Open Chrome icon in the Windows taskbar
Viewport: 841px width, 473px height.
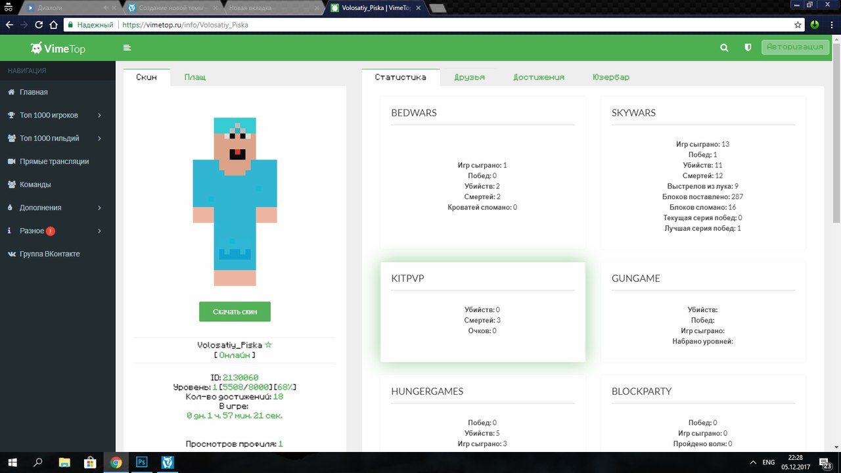coord(116,462)
